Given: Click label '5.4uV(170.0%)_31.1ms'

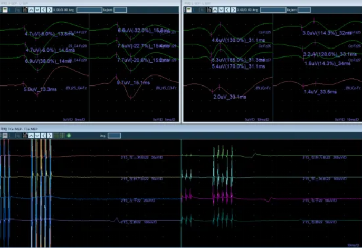Looking at the screenshot, I should point(239,66).
